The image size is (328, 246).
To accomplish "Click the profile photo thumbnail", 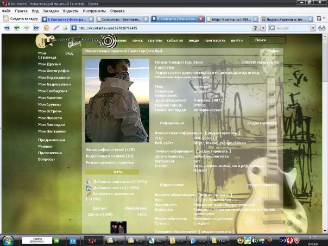I will click(x=117, y=100).
